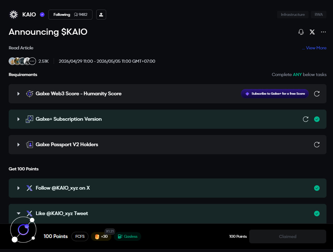The width and height of the screenshot is (333, 252).
Task: Click the KAIO verified badge
Action: click(42, 15)
